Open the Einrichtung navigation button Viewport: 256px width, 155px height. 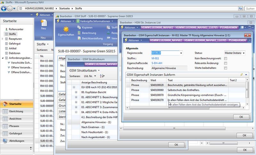[17, 111]
